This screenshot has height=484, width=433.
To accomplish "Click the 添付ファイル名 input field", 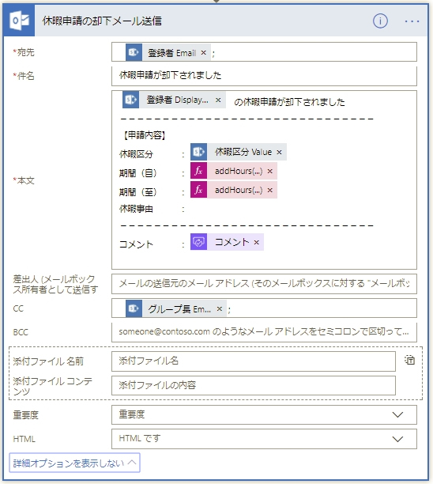I will pyautogui.click(x=254, y=361).
